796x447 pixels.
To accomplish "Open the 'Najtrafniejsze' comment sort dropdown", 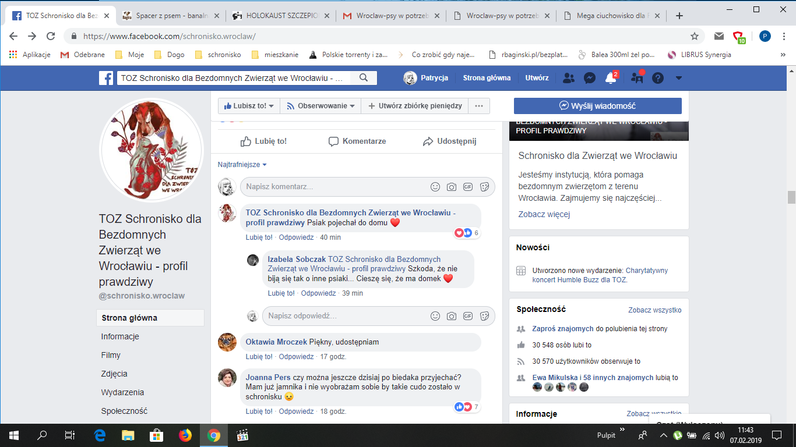I will coord(242,165).
